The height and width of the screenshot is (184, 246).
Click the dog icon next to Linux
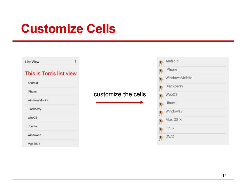pyautogui.click(x=161, y=130)
